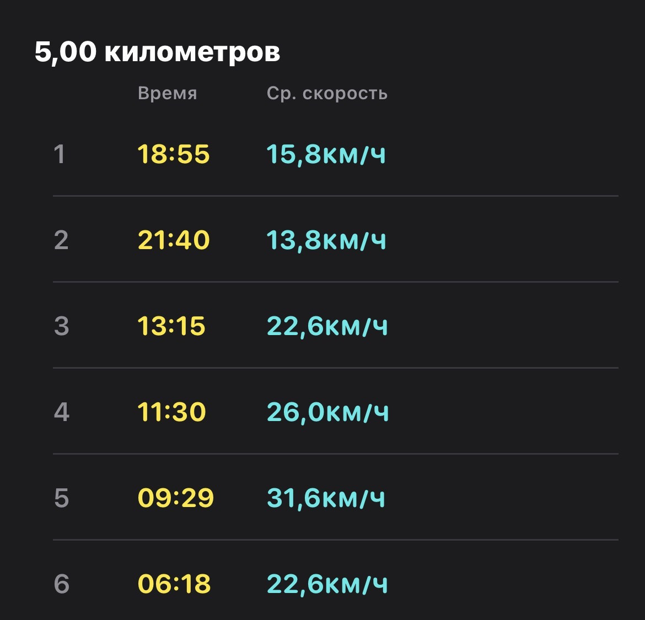The height and width of the screenshot is (620, 645).
Task: Select split 4 time 11:30
Action: coord(171,412)
